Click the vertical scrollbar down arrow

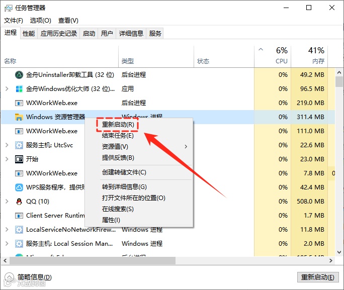pyautogui.click(x=339, y=252)
